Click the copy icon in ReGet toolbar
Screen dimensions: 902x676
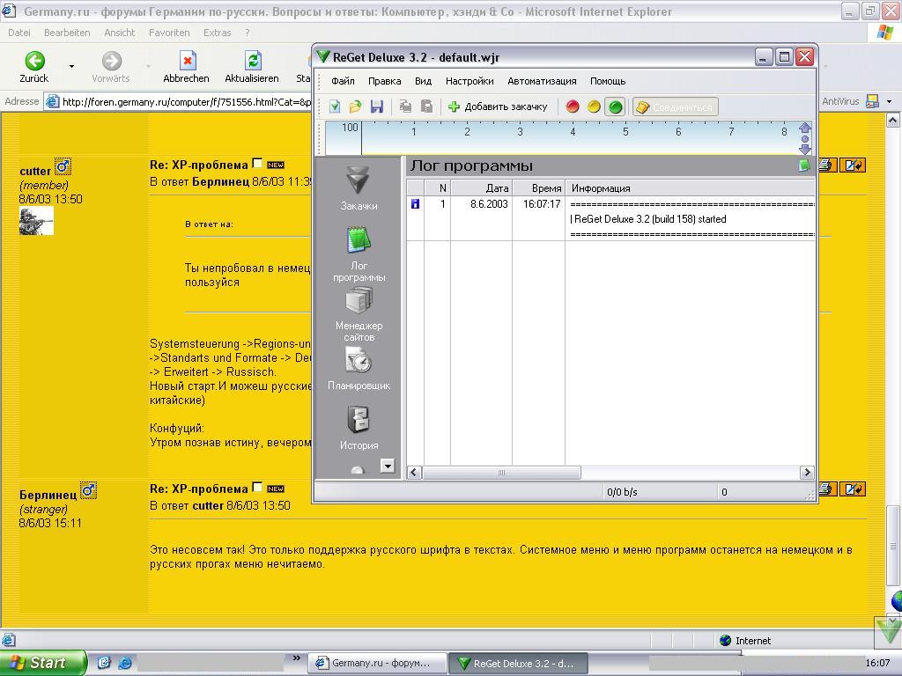click(x=405, y=107)
